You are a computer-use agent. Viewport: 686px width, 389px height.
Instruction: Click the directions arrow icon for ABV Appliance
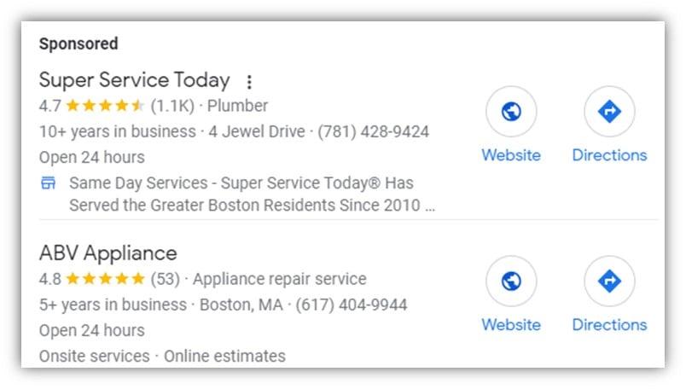(x=609, y=282)
